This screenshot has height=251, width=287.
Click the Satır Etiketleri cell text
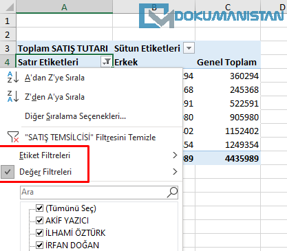tap(48, 62)
